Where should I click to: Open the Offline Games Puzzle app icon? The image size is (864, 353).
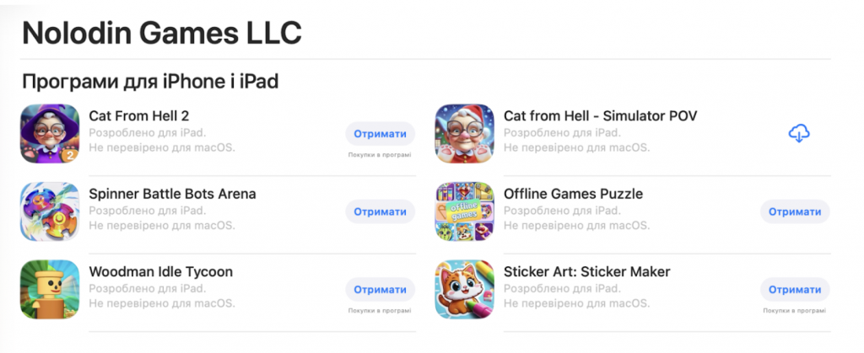[x=465, y=211]
